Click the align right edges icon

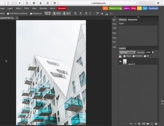86,14
